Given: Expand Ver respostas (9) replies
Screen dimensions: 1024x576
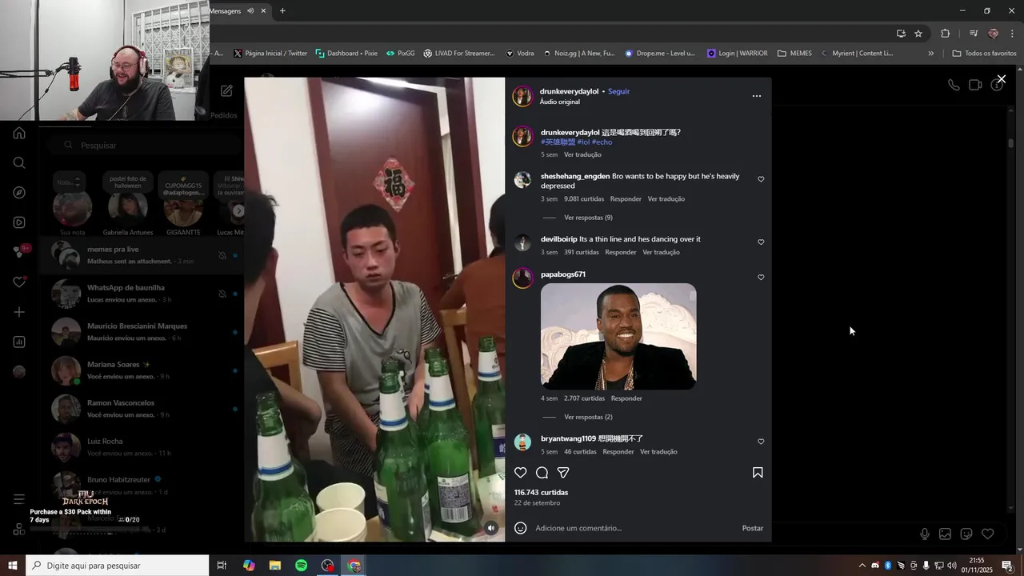Looking at the screenshot, I should tap(588, 218).
